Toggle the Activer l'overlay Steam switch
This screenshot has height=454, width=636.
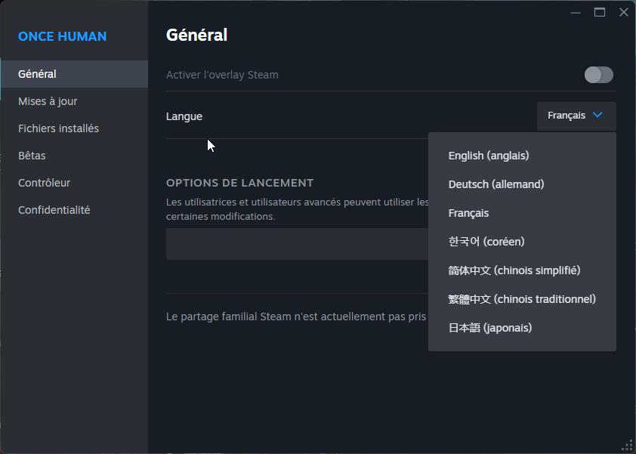[598, 75]
